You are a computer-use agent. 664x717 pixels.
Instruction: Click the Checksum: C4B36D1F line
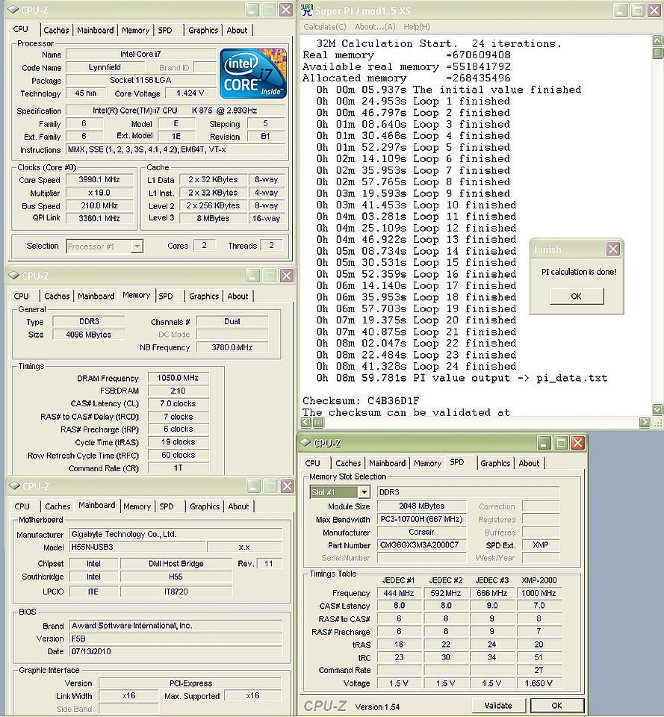[361, 401]
